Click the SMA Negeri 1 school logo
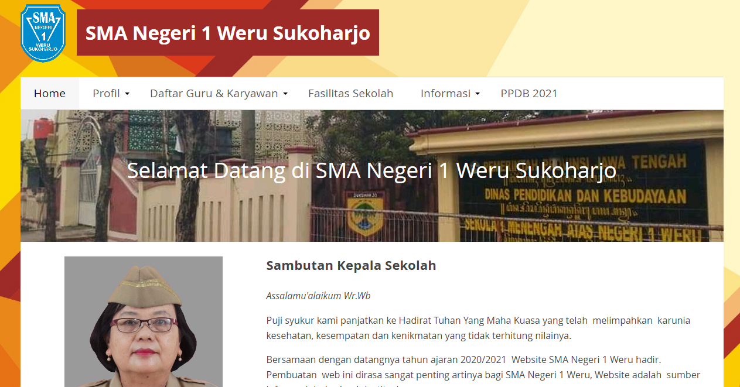This screenshot has width=740, height=387. pyautogui.click(x=43, y=33)
